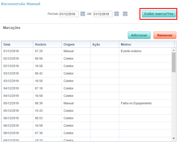Select the 01/12/2019 07:20 Manual row

pos(86,51)
